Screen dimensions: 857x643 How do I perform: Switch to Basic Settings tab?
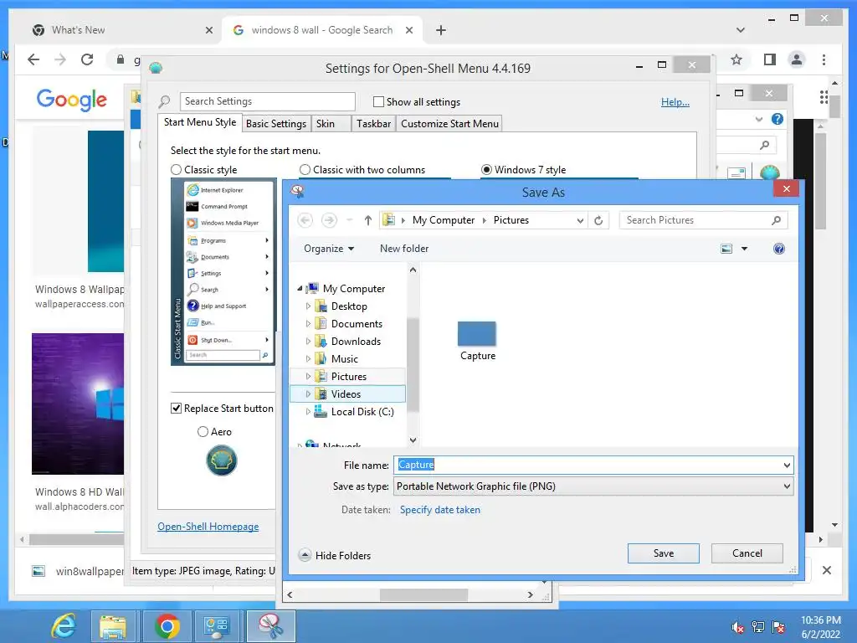(276, 124)
